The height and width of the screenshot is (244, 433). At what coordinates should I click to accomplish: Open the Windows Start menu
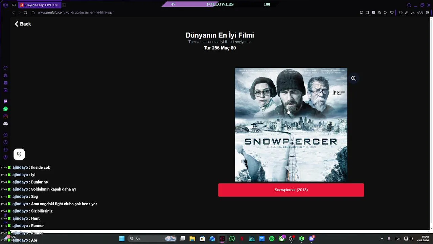coord(122,239)
